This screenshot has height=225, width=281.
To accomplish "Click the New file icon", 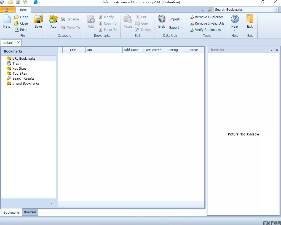I will [7, 19].
